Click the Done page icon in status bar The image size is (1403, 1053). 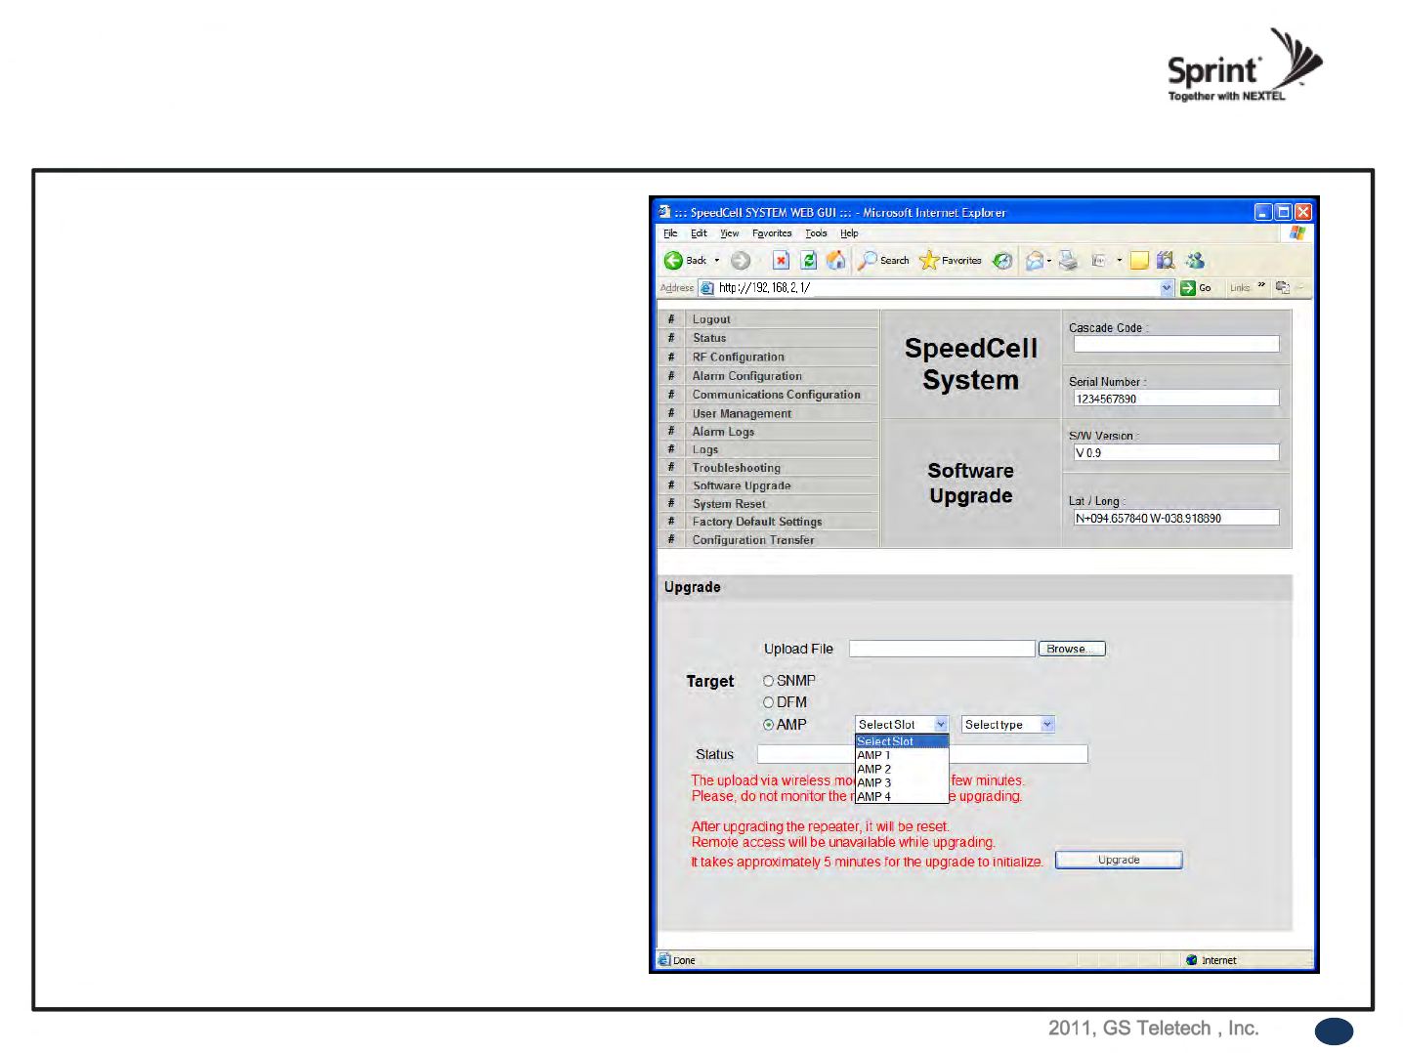tap(664, 960)
